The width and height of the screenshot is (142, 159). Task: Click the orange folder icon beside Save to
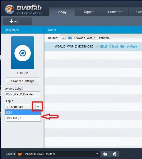tap(20, 154)
